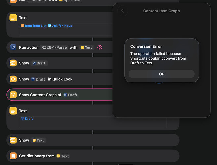
Task: Click the blue Run action icon
Action: [13, 47]
